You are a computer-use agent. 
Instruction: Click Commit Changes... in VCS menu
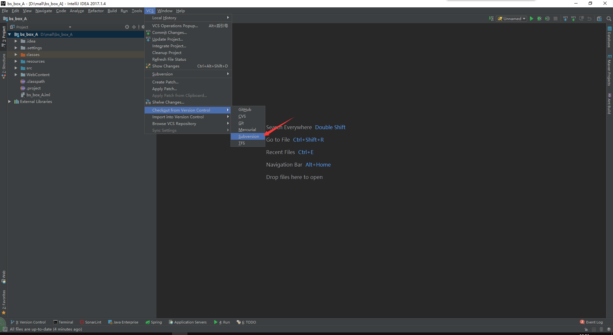click(188, 33)
